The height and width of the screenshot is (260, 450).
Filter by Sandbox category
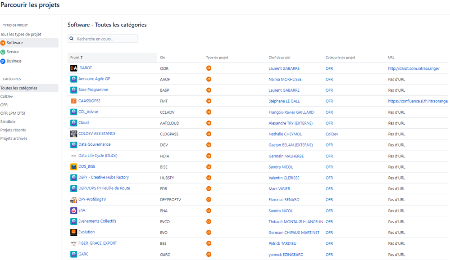click(8, 121)
